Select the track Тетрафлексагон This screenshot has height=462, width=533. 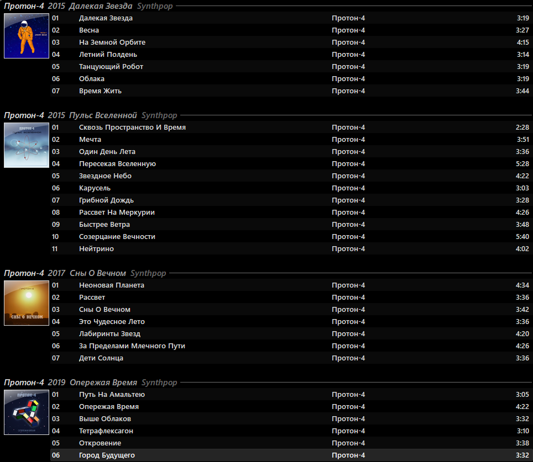point(106,431)
